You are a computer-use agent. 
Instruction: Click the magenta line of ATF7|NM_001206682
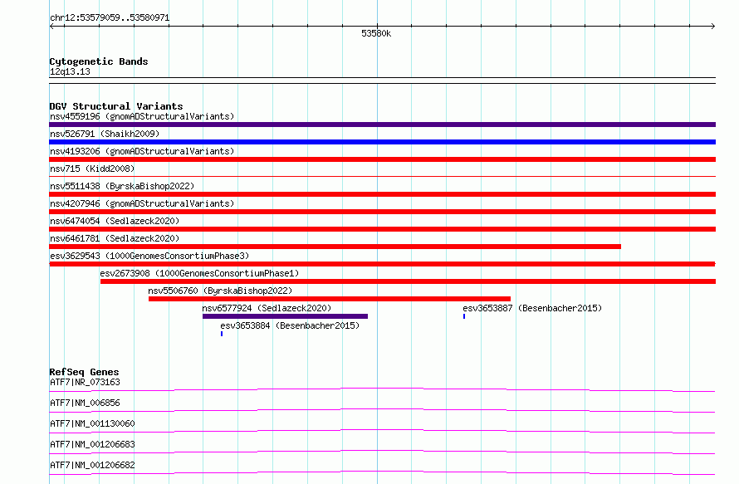(x=382, y=472)
